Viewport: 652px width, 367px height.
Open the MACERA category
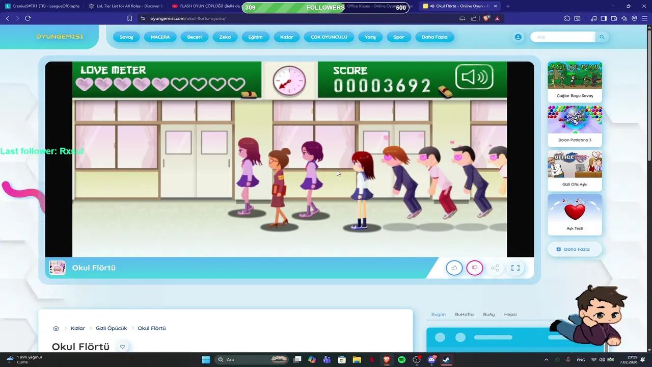(x=160, y=37)
